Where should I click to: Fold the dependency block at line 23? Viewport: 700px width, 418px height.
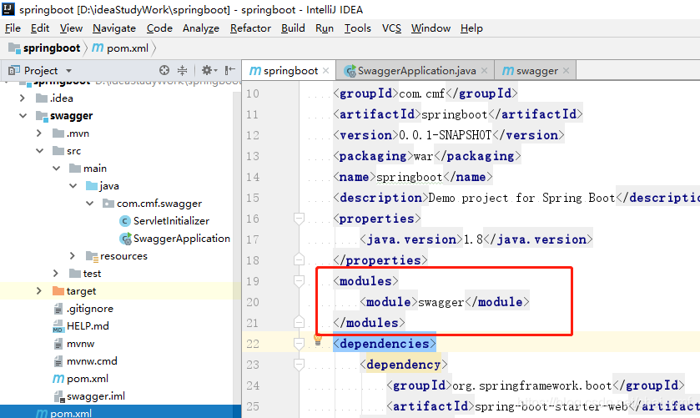click(x=300, y=365)
